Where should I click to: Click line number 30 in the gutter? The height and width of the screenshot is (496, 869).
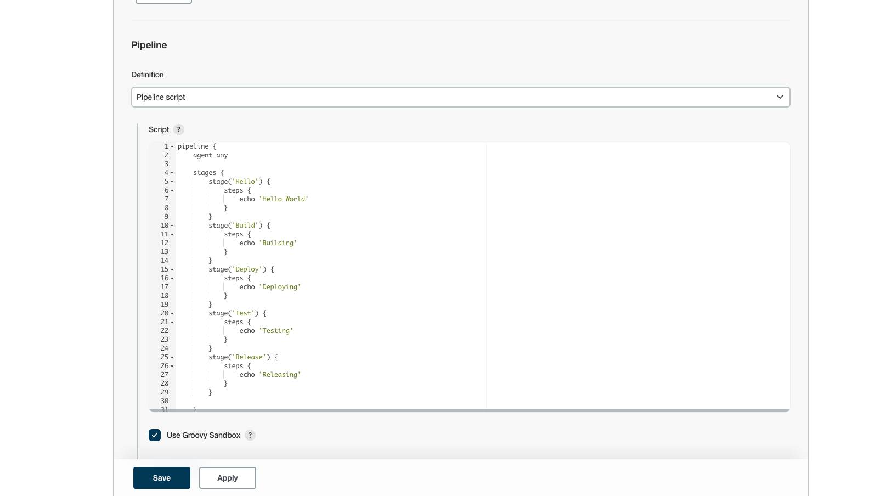(165, 401)
